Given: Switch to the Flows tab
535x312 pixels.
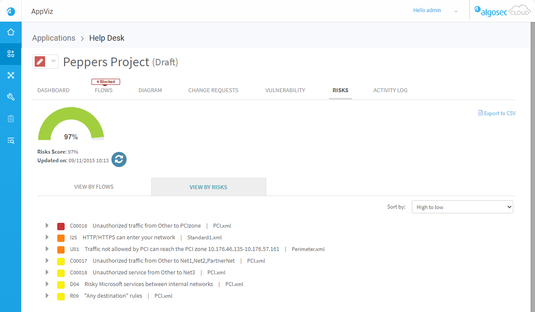Looking at the screenshot, I should (x=104, y=90).
